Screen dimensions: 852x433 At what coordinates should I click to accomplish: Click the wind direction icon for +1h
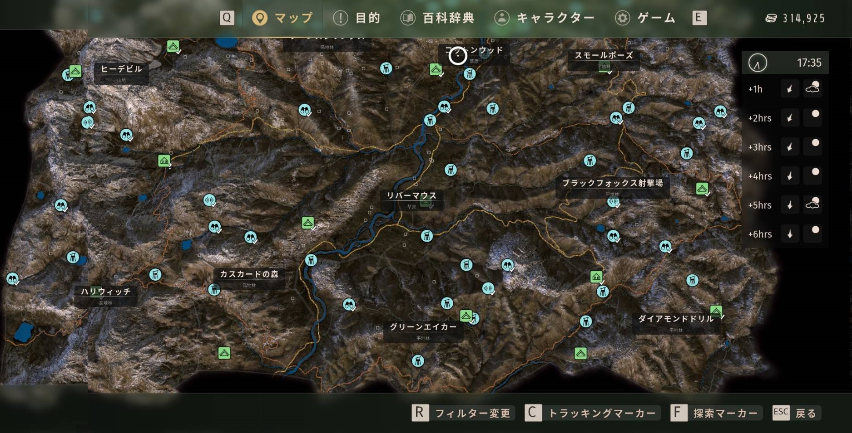(x=790, y=88)
